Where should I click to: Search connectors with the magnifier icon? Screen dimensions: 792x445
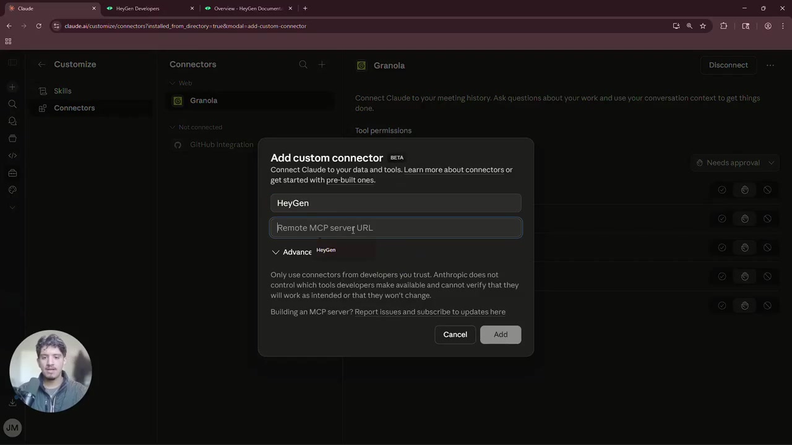pyautogui.click(x=303, y=64)
